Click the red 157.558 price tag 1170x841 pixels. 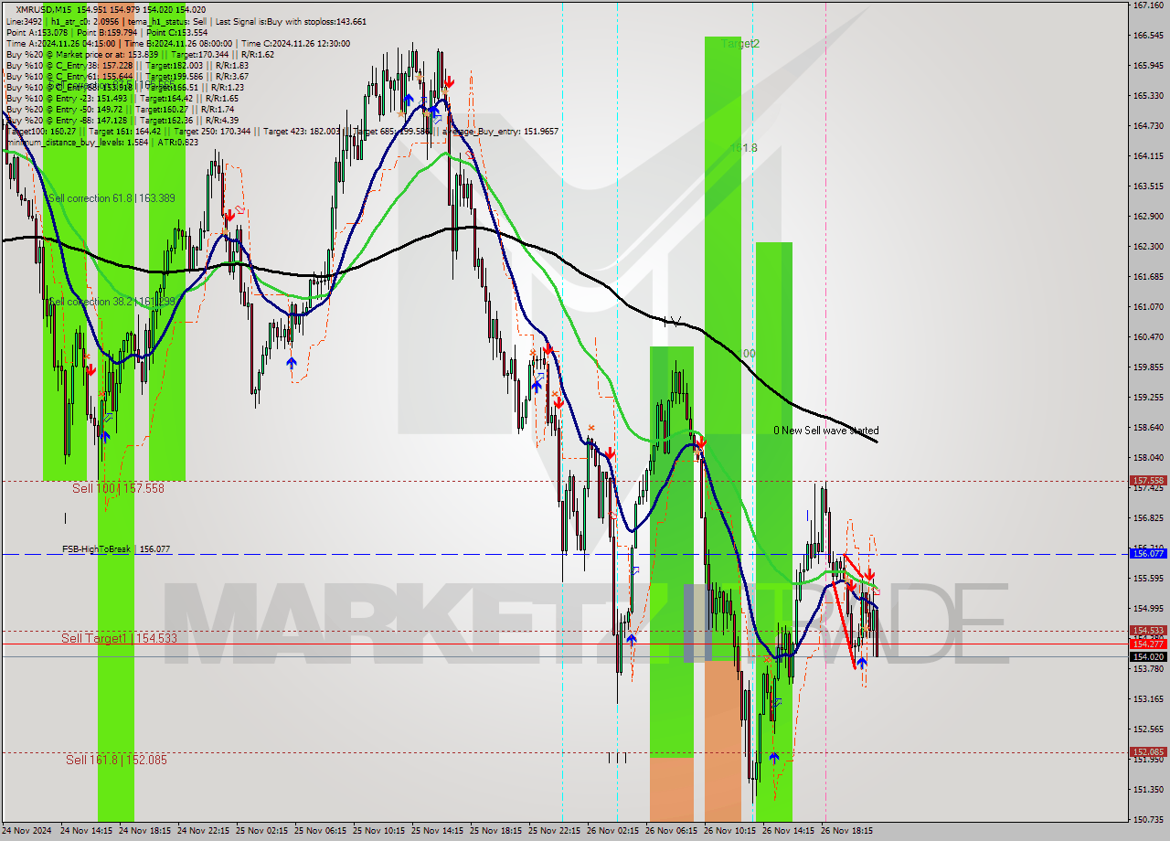point(1148,481)
